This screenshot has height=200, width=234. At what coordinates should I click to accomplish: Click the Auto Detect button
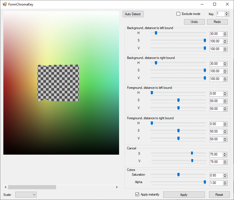(133, 14)
